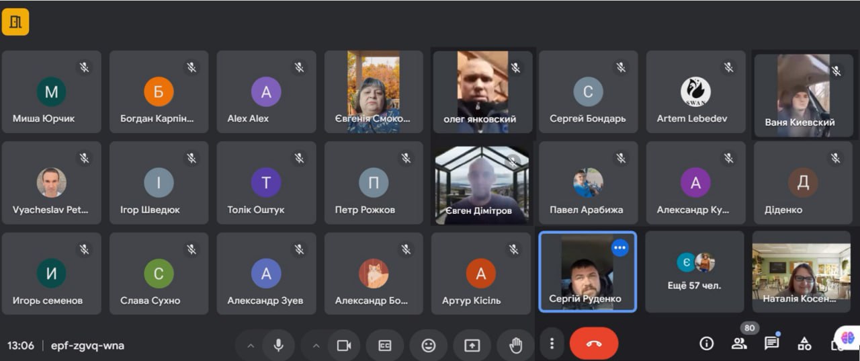Click the meeting code epf-zgvq-wna
This screenshot has width=860, height=361.
[x=87, y=346]
